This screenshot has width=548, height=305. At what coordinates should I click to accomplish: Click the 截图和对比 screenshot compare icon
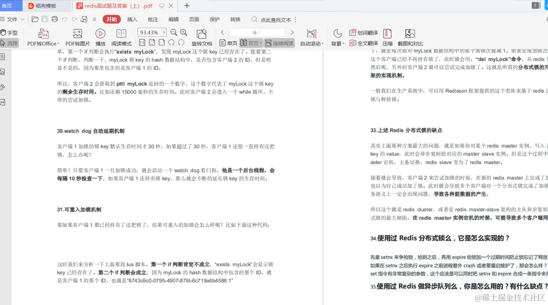coord(410,34)
